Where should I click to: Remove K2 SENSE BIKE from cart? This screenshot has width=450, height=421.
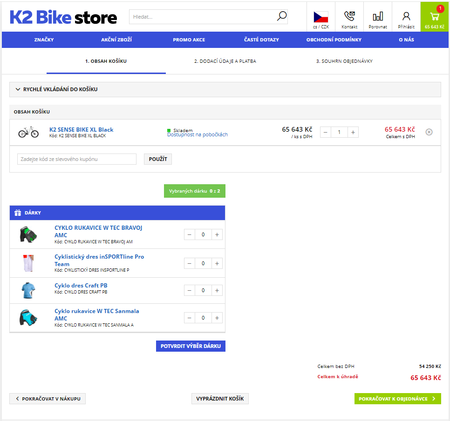(x=429, y=132)
